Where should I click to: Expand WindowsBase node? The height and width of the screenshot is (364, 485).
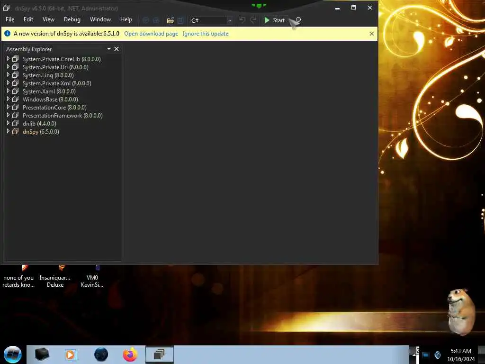pyautogui.click(x=8, y=99)
